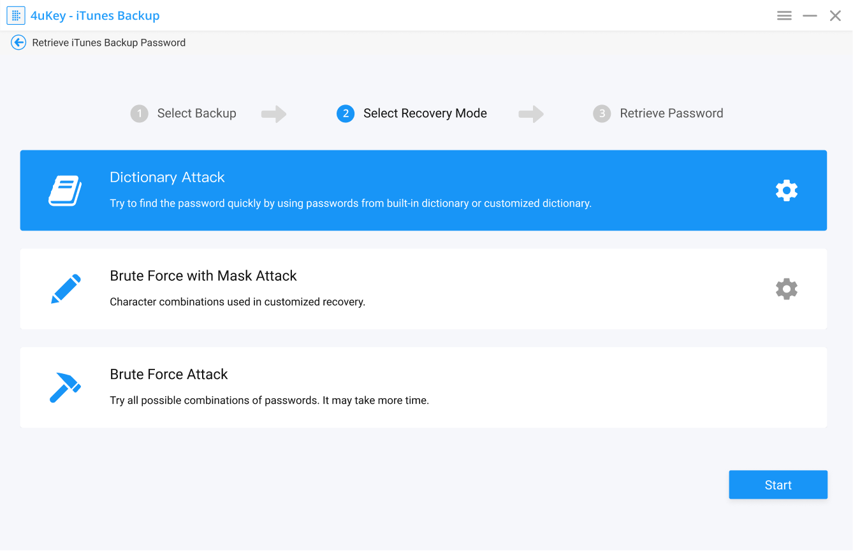
Task: Open Brute Force with Mask settings gear
Action: click(x=786, y=289)
